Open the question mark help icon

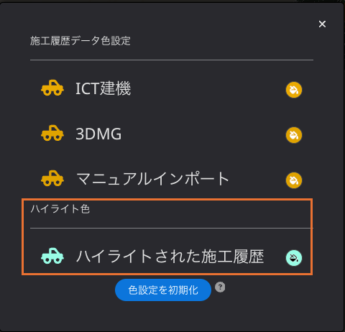(x=220, y=287)
